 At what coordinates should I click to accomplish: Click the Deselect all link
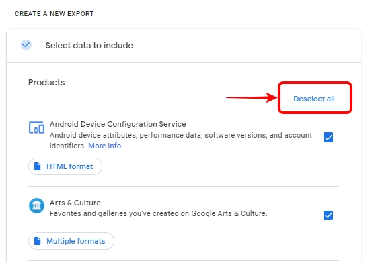314,99
